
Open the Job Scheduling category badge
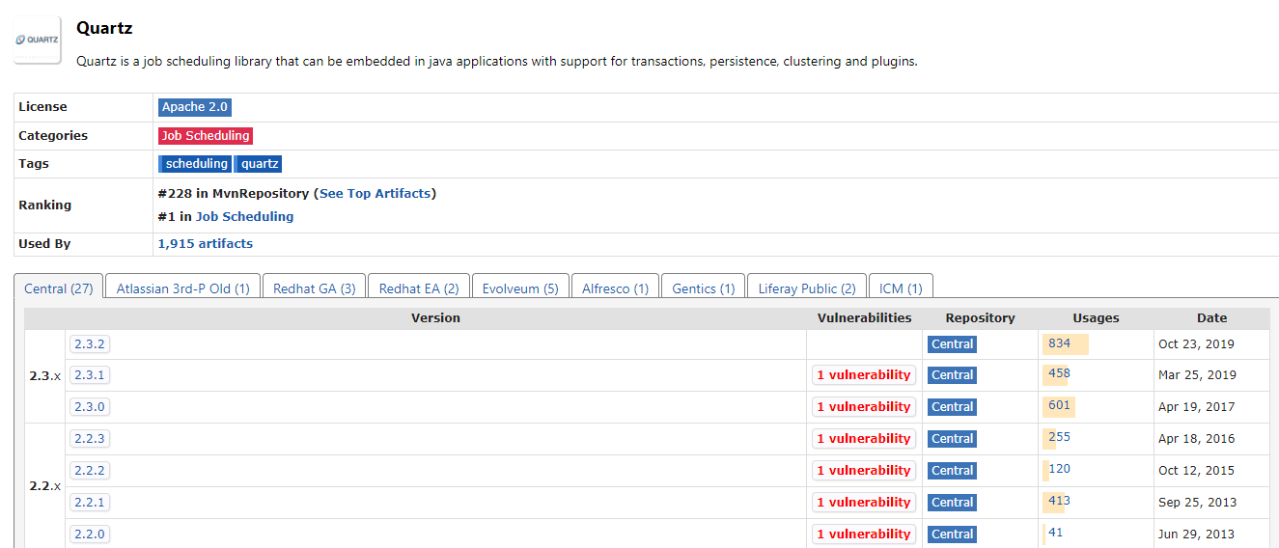(206, 136)
